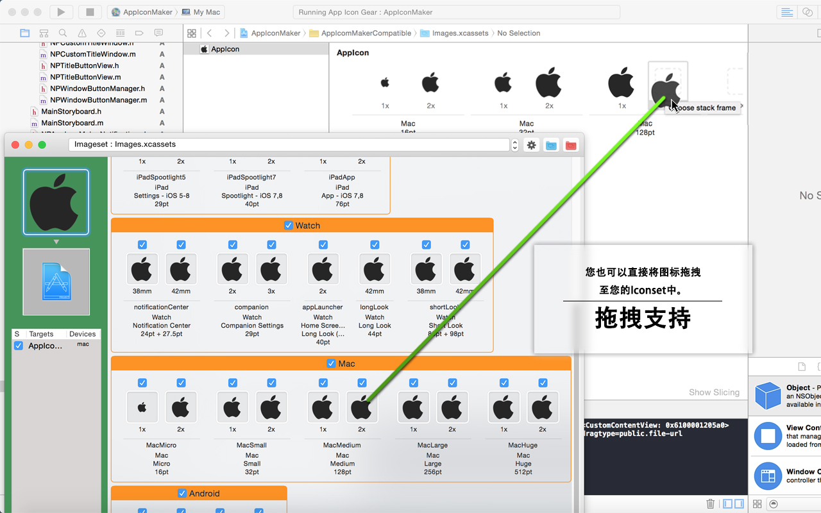Click the library filter circle icon
The image size is (821, 513).
773,504
